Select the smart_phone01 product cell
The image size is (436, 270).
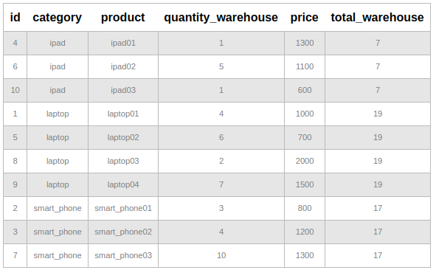(x=123, y=209)
